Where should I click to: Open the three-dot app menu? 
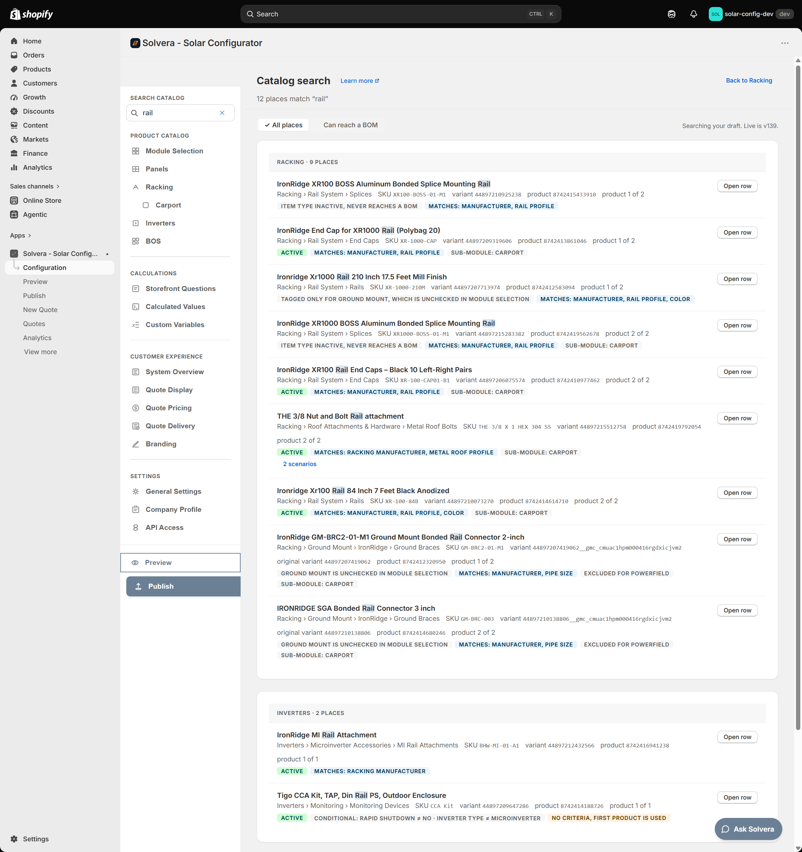click(x=784, y=43)
